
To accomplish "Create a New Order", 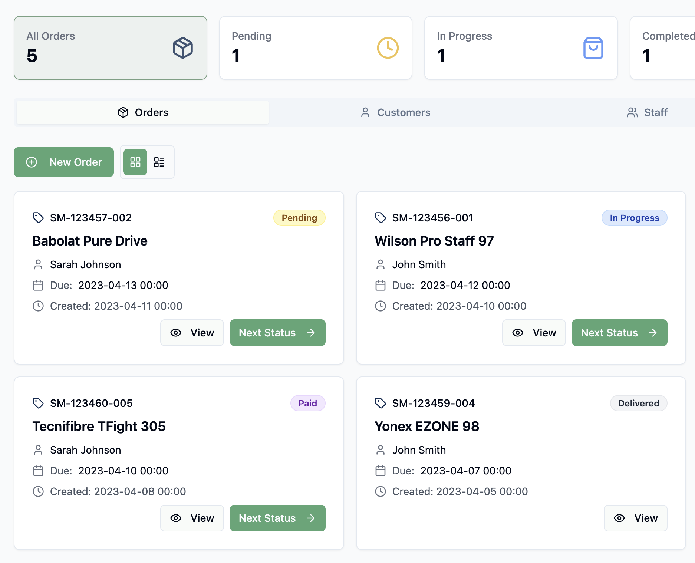I will 64,162.
